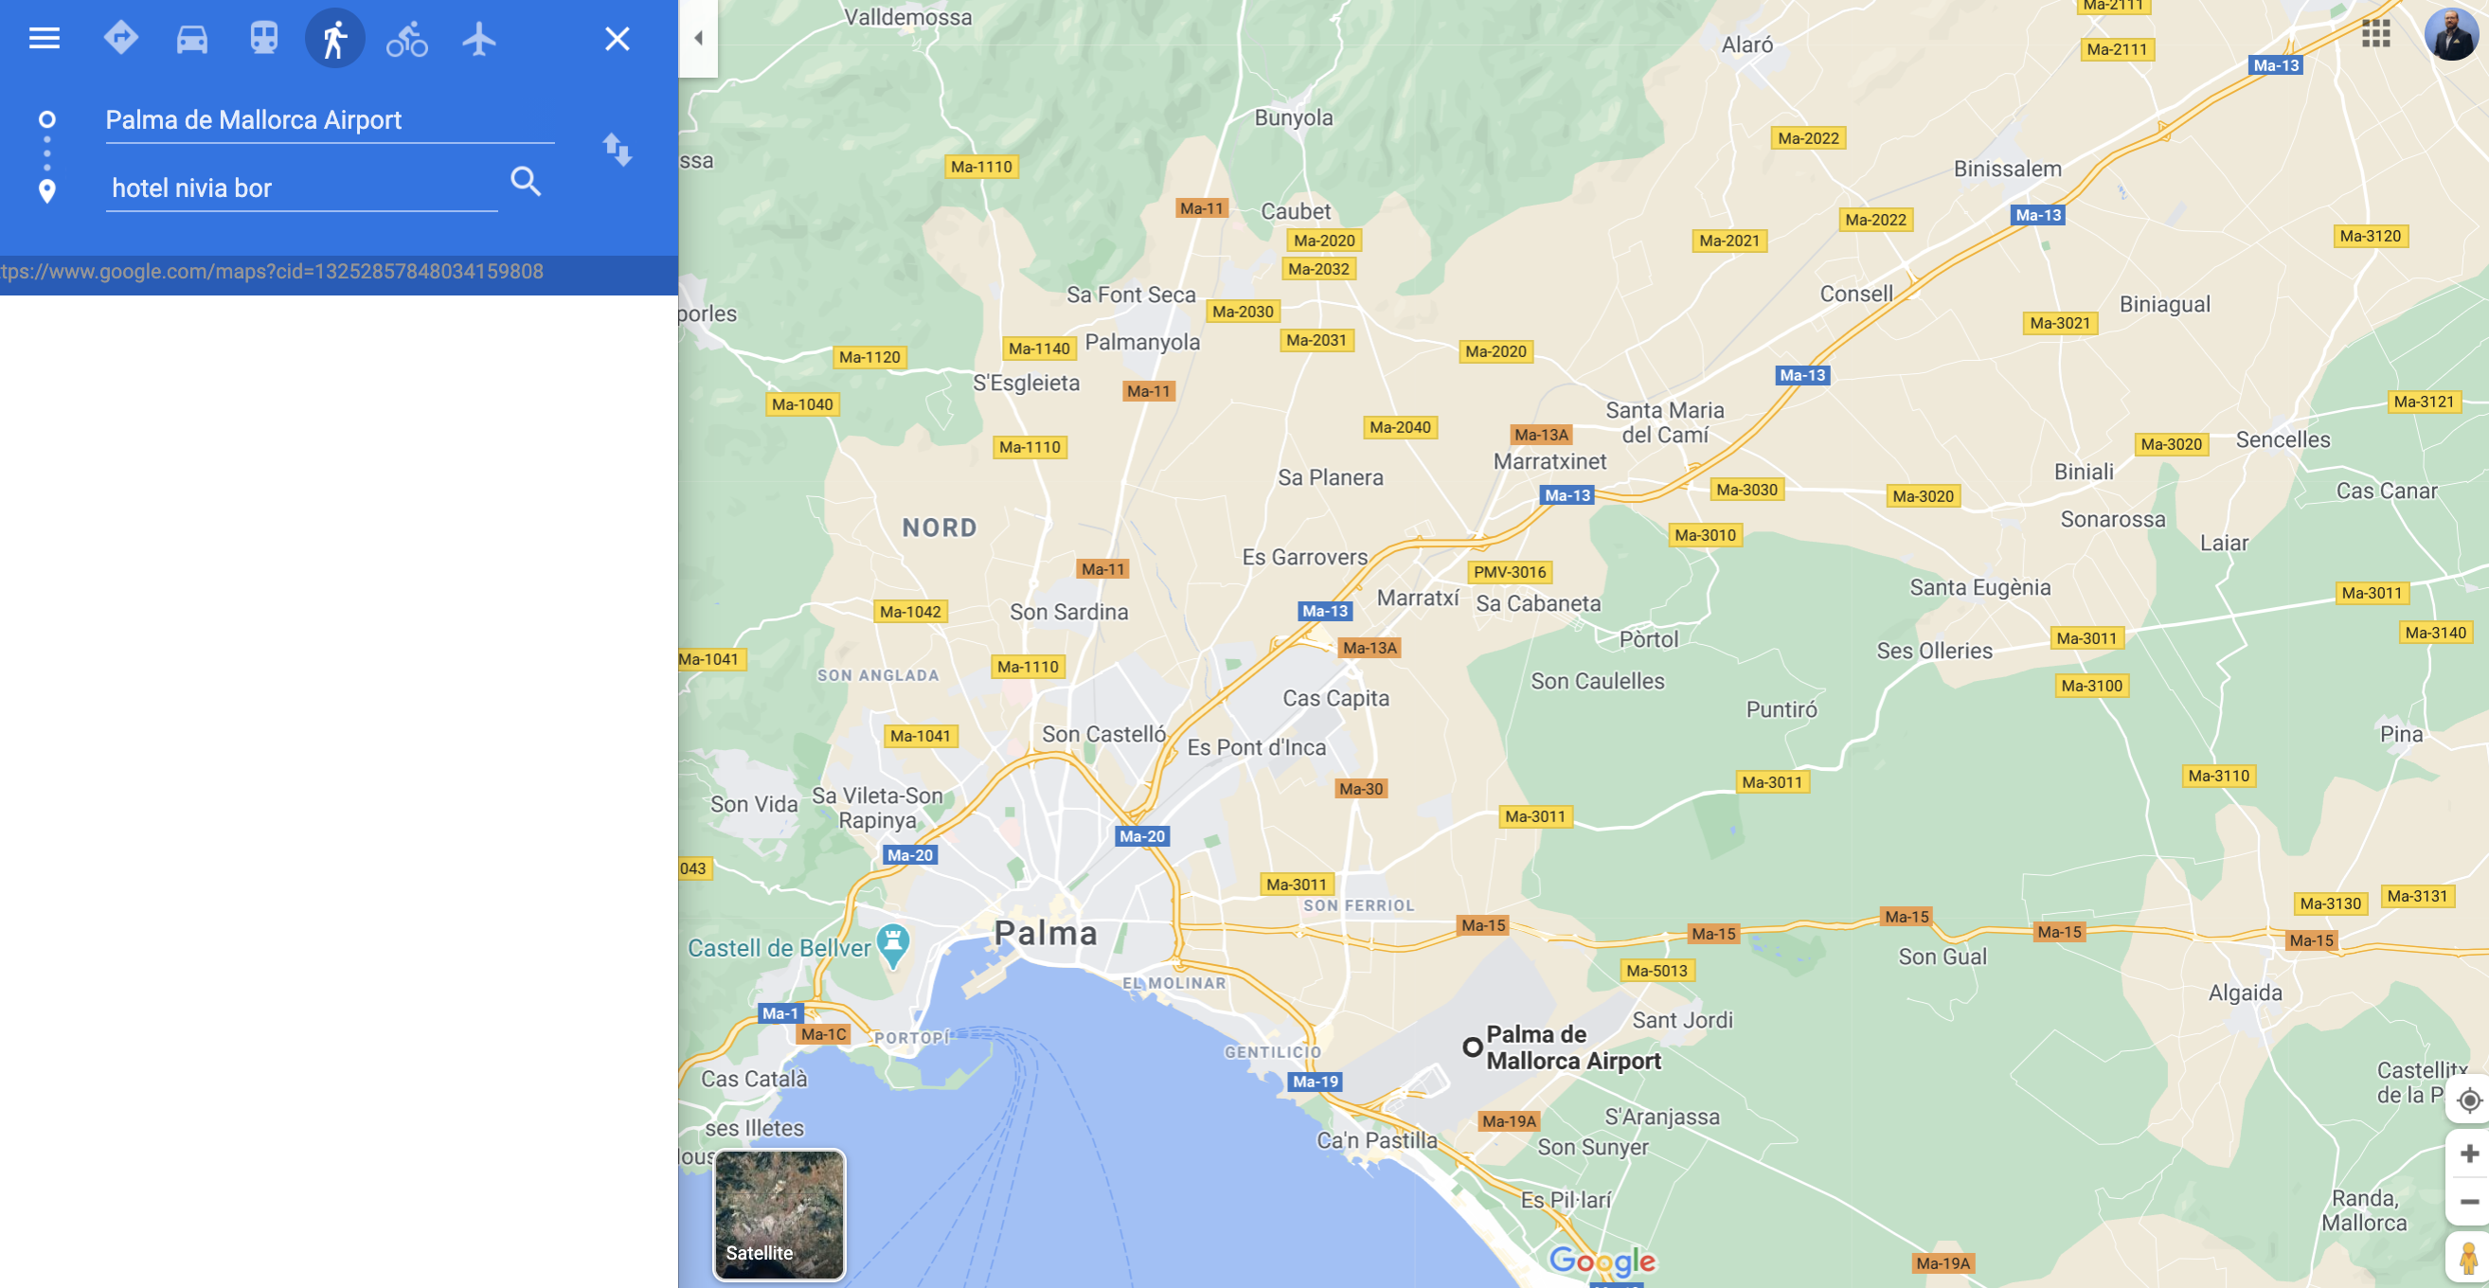Image resolution: width=2489 pixels, height=1288 pixels.
Task: Click the Sa Cabaneta label
Action: point(1538,604)
